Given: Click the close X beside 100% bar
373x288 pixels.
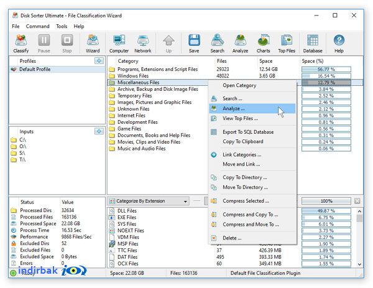Looking at the screenshot, I should 357,201.
